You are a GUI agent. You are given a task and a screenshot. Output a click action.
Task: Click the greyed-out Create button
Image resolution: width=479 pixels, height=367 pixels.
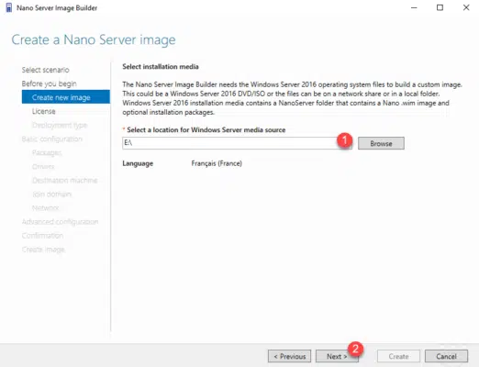coord(398,356)
